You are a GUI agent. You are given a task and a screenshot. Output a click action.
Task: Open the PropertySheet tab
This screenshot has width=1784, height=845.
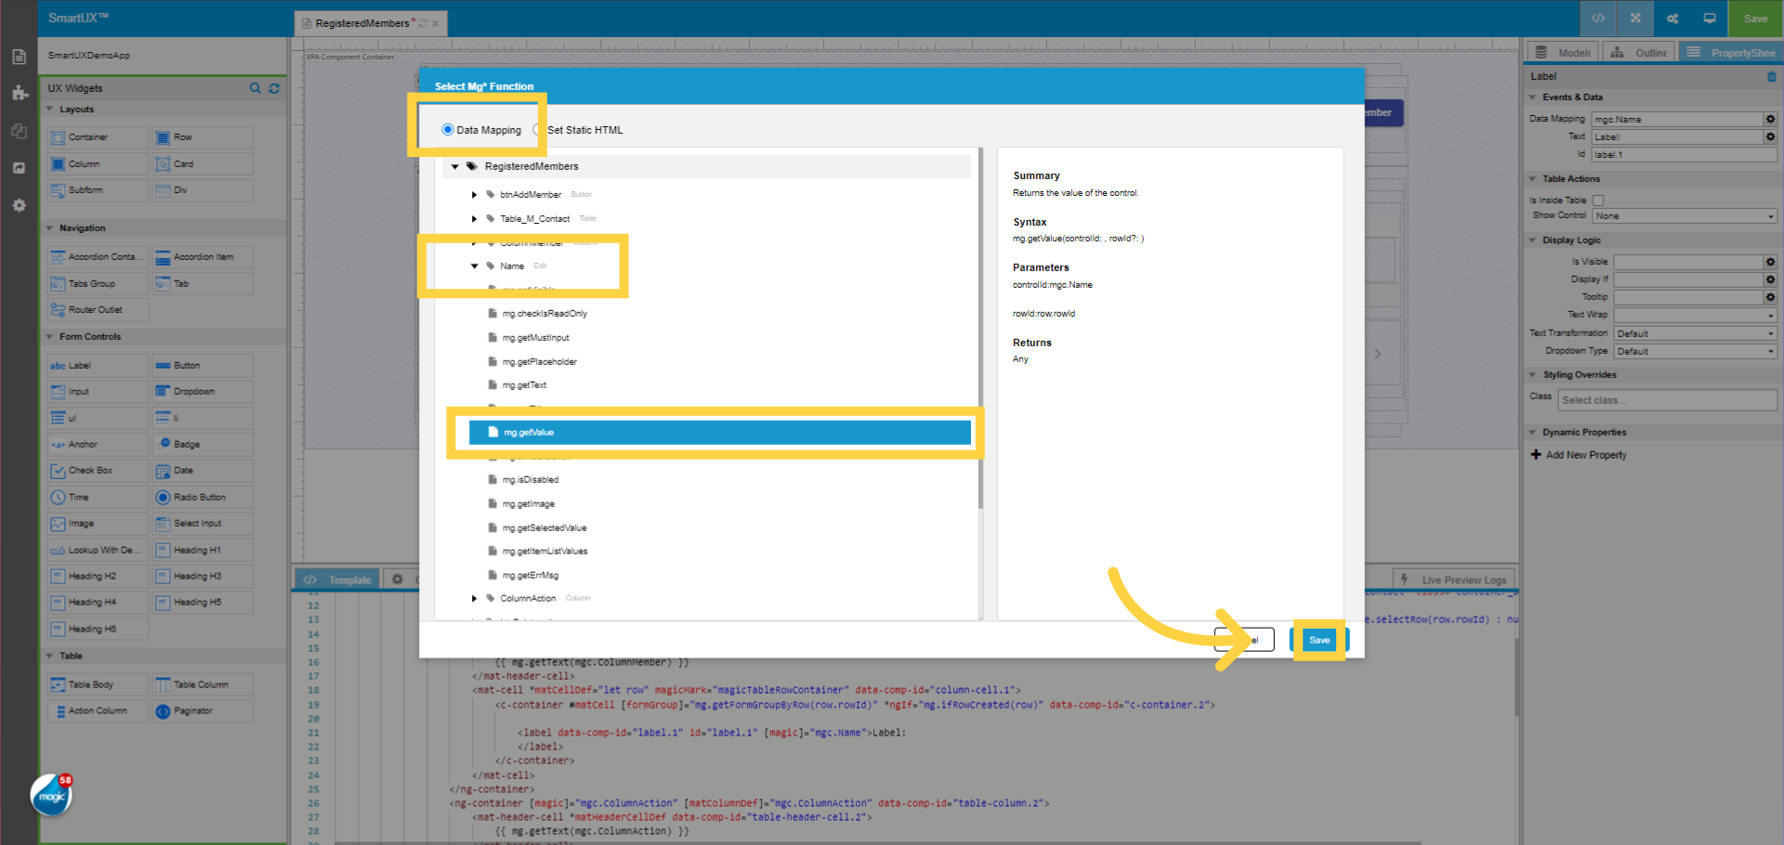[x=1730, y=52]
